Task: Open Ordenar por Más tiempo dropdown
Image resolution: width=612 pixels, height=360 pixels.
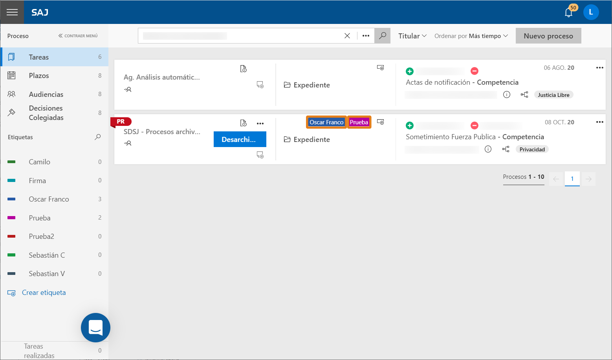Action: (471, 36)
